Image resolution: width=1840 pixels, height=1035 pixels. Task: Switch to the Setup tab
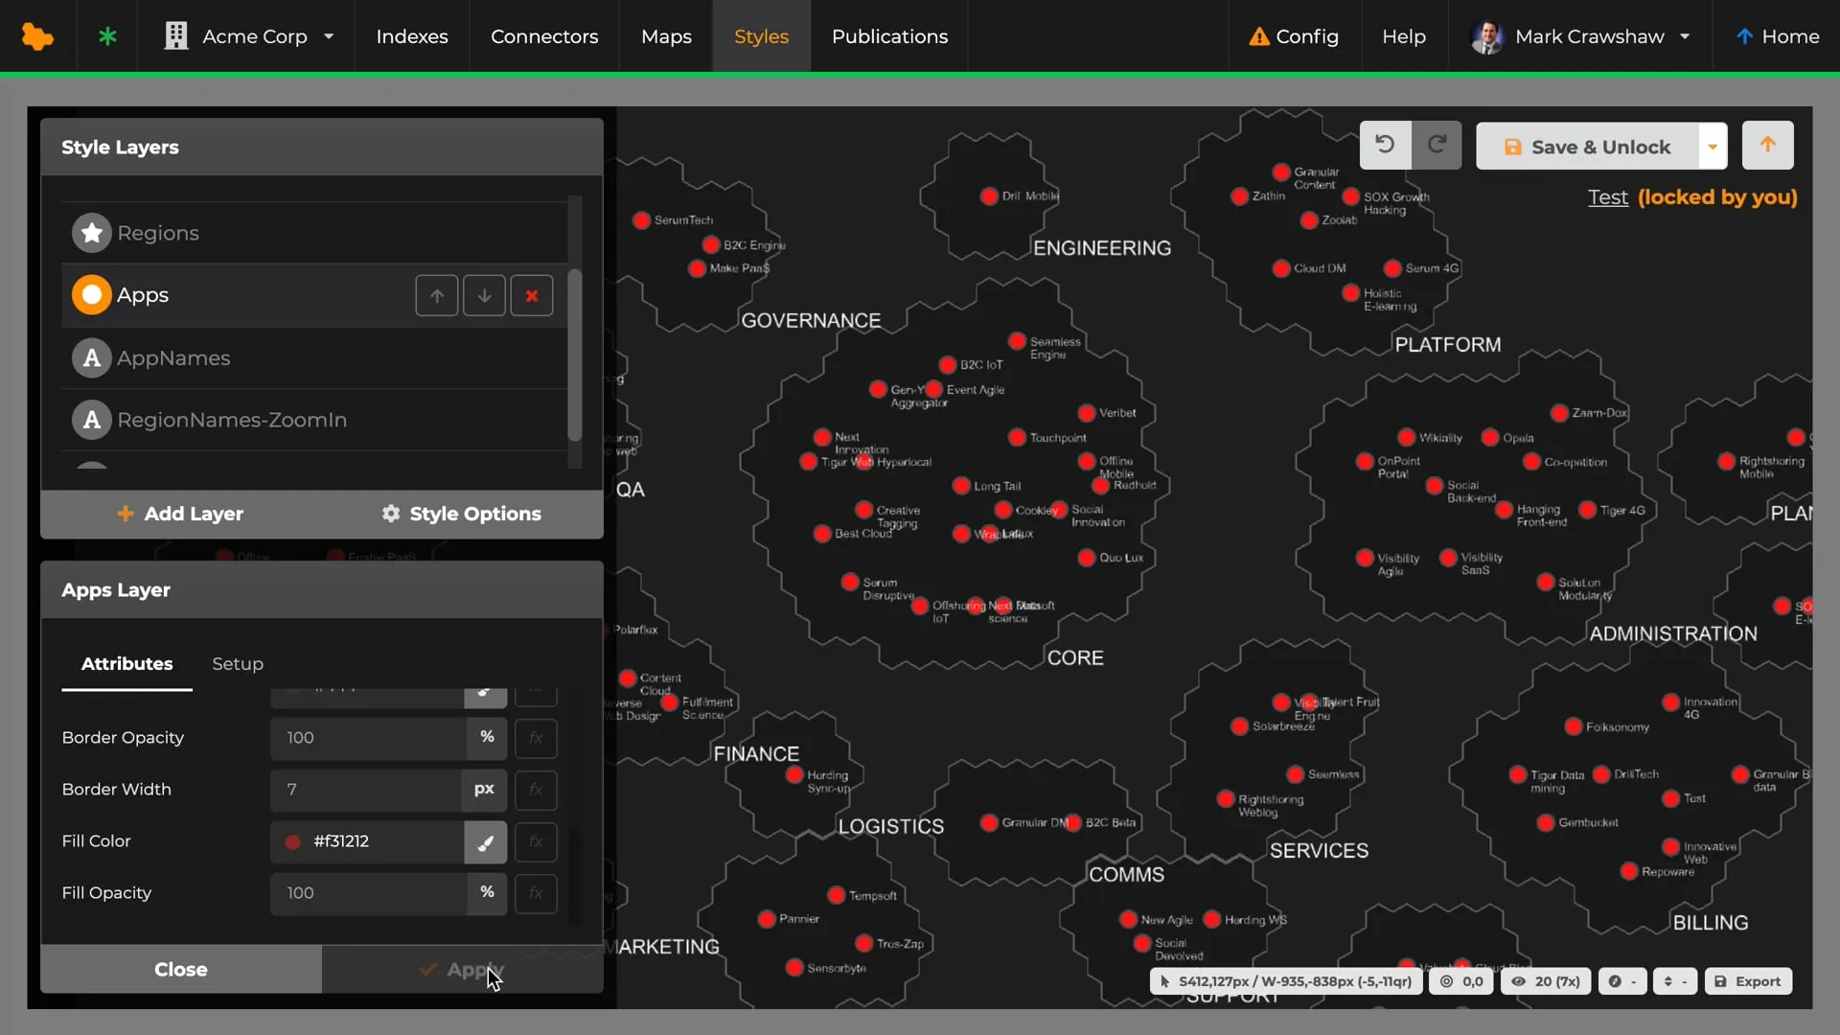(238, 663)
